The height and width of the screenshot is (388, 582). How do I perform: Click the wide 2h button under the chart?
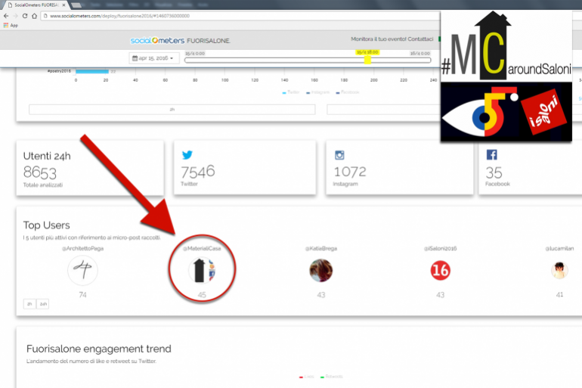(x=172, y=110)
